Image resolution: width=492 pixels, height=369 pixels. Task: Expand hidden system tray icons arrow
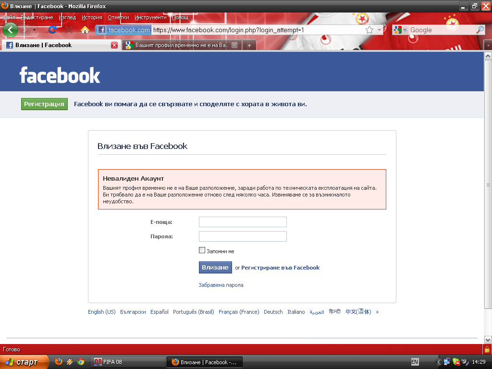[438, 362]
